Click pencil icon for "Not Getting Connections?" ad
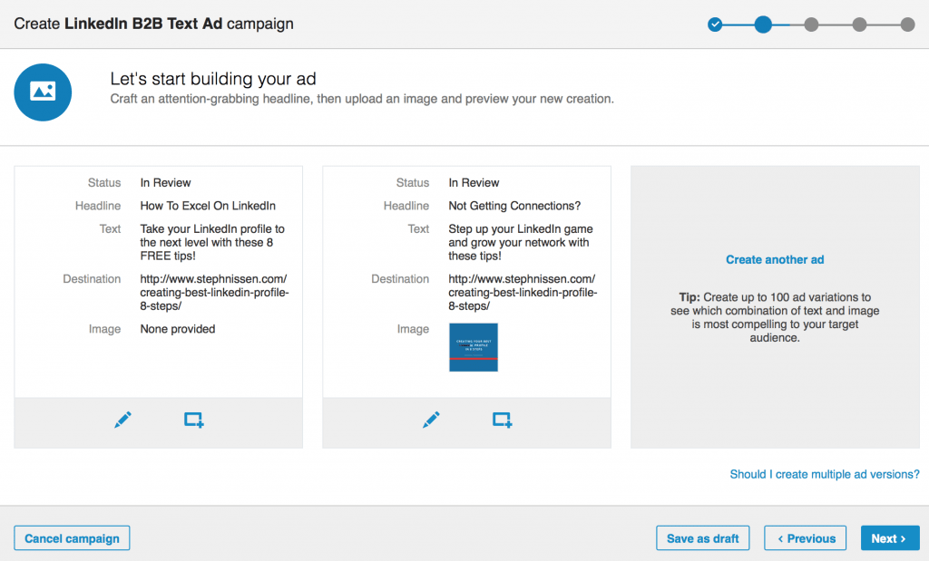This screenshot has height=561, width=929. pyautogui.click(x=431, y=420)
